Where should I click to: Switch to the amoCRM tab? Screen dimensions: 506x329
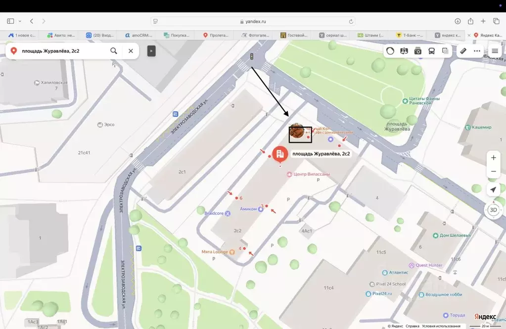(x=139, y=35)
